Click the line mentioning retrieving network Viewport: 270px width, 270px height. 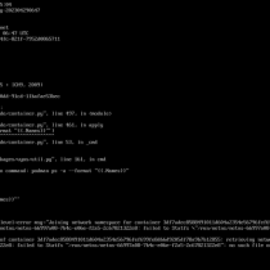[135, 240]
